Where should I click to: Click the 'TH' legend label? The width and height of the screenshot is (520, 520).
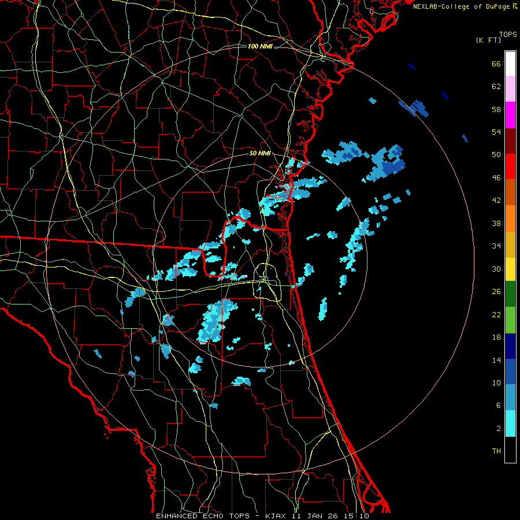pos(496,451)
